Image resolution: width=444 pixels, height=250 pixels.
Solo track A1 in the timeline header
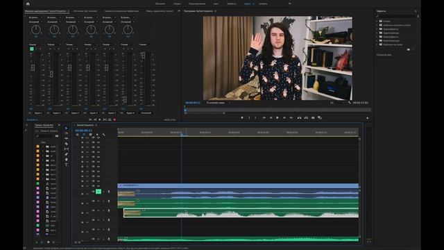pos(103,192)
